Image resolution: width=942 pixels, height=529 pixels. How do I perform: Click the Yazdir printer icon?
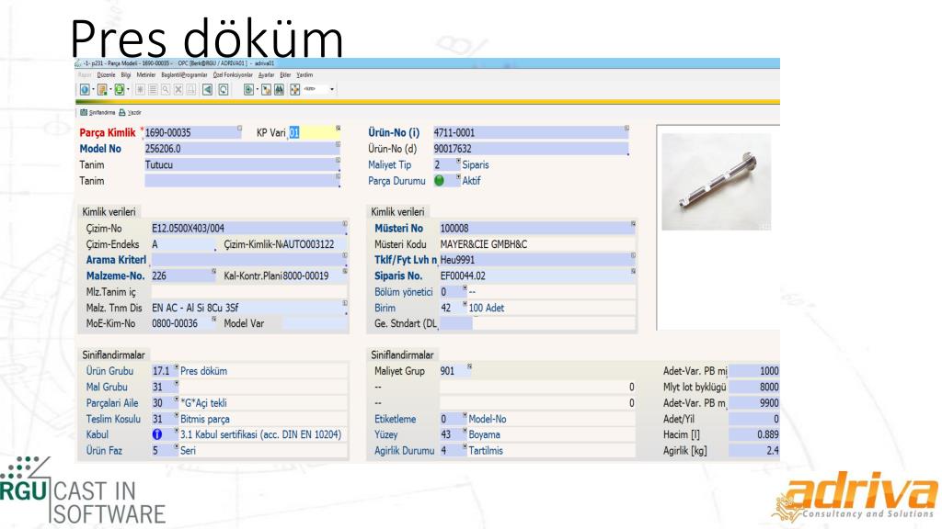122,112
